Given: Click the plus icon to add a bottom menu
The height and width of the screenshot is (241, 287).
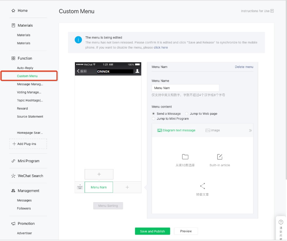Looking at the screenshot, I should click(127, 187).
